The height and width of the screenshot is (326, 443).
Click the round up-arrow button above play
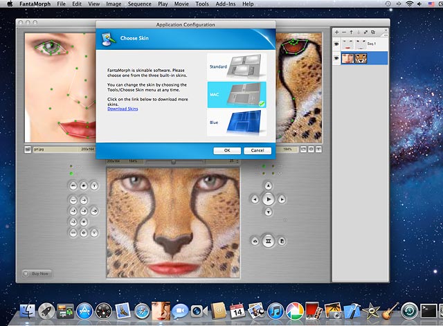(268, 185)
